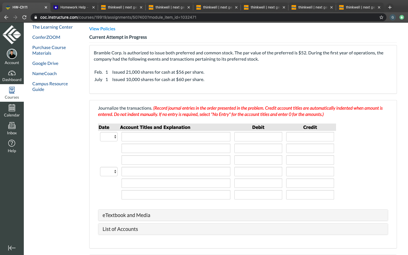Click the second row account title field
The image size is (408, 255).
click(176, 148)
